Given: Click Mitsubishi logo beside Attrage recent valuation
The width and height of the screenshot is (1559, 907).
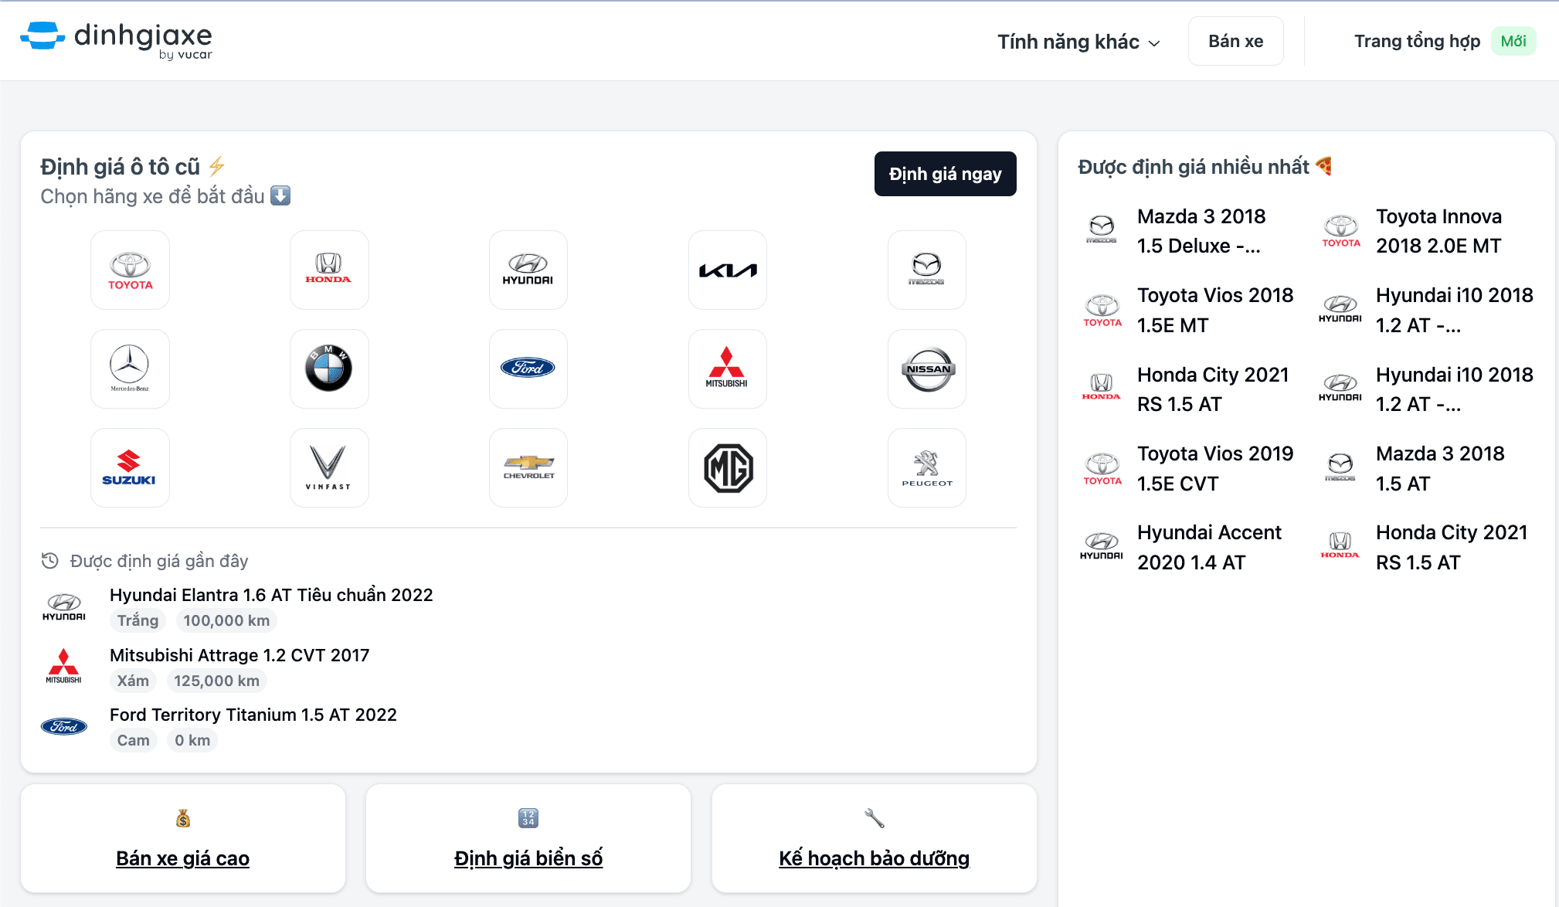Looking at the screenshot, I should (64, 667).
